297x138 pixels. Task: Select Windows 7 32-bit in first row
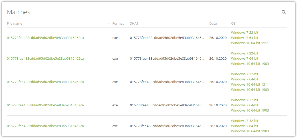(x=245, y=33)
